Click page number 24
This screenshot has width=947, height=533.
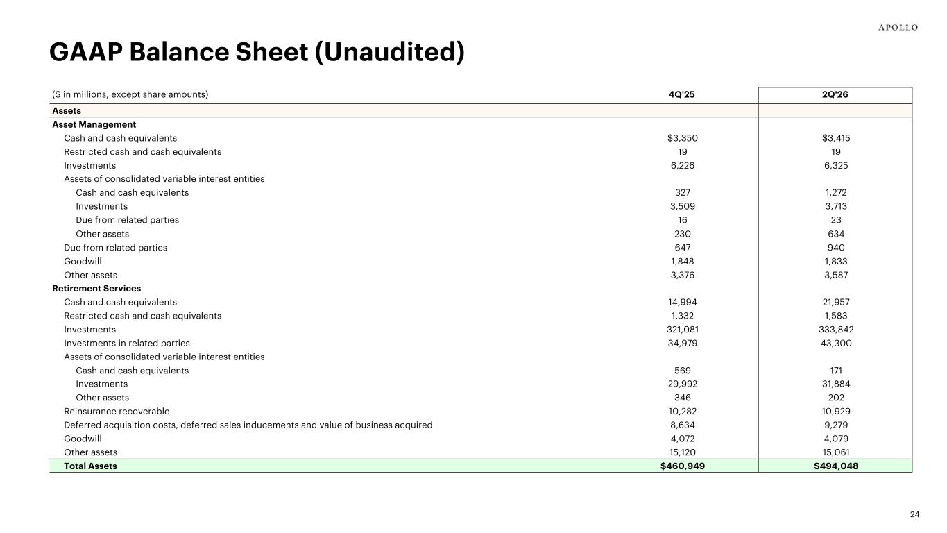914,514
